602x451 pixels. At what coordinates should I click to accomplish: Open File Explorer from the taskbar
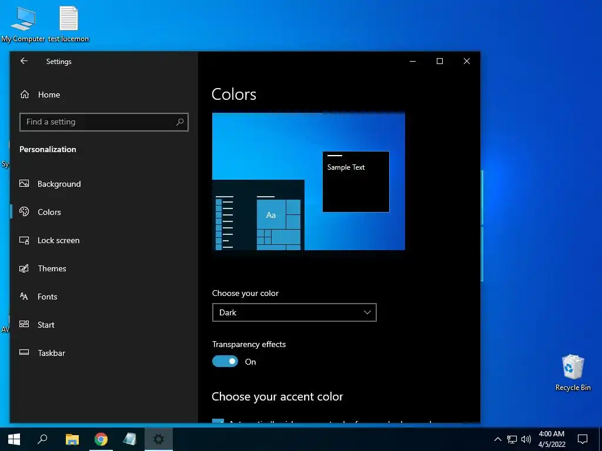click(72, 439)
